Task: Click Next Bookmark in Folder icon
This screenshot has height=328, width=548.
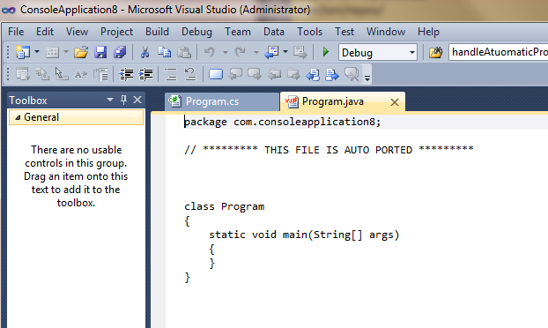Action: [x=293, y=74]
